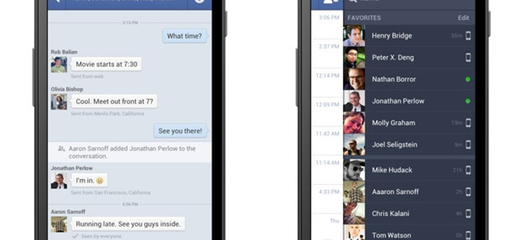Tap Mike Hudack's profile photo
The width and height of the screenshot is (520, 240).
tap(354, 170)
